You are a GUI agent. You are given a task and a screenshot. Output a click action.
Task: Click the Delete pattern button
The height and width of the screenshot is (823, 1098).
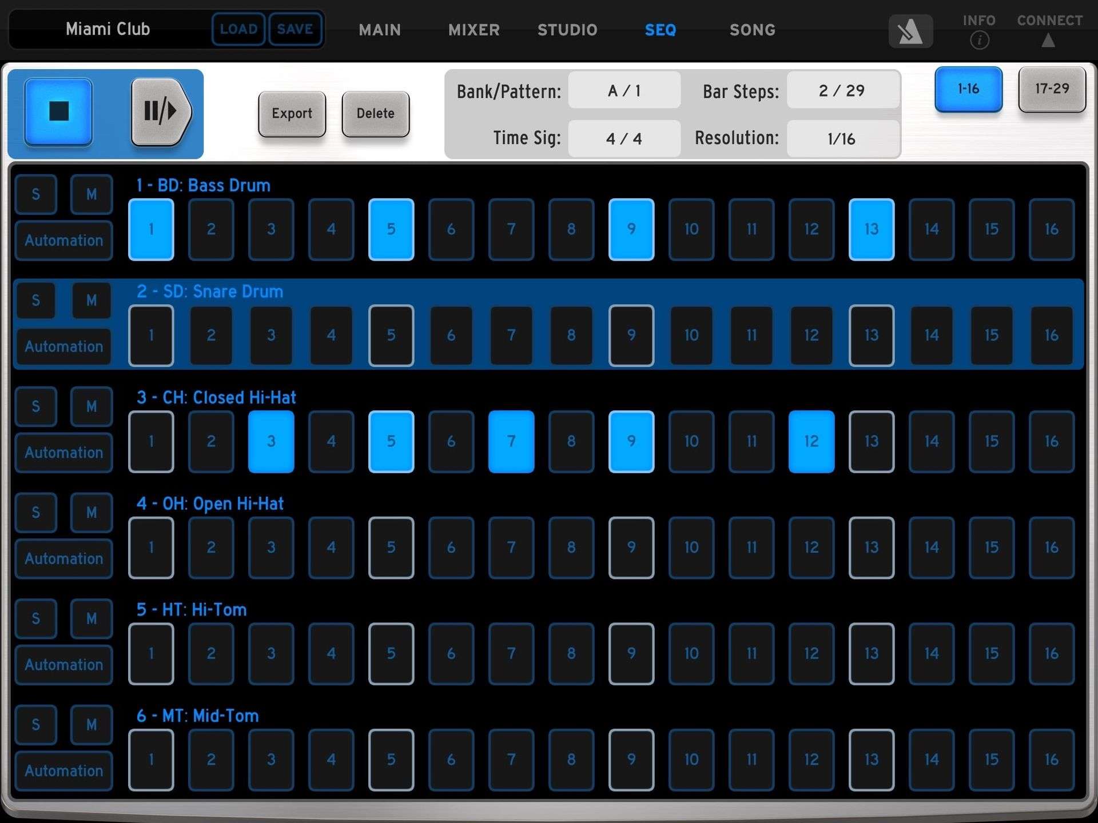coord(375,114)
